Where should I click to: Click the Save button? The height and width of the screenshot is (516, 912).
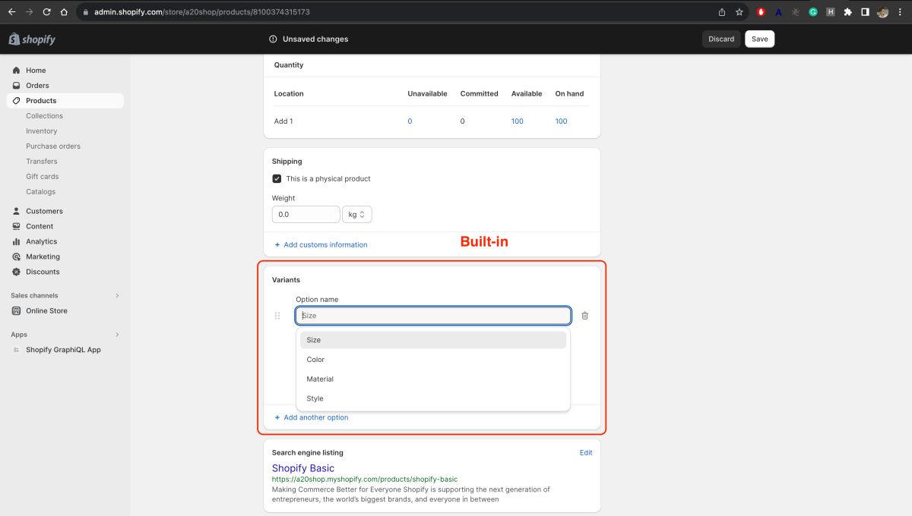coord(760,39)
